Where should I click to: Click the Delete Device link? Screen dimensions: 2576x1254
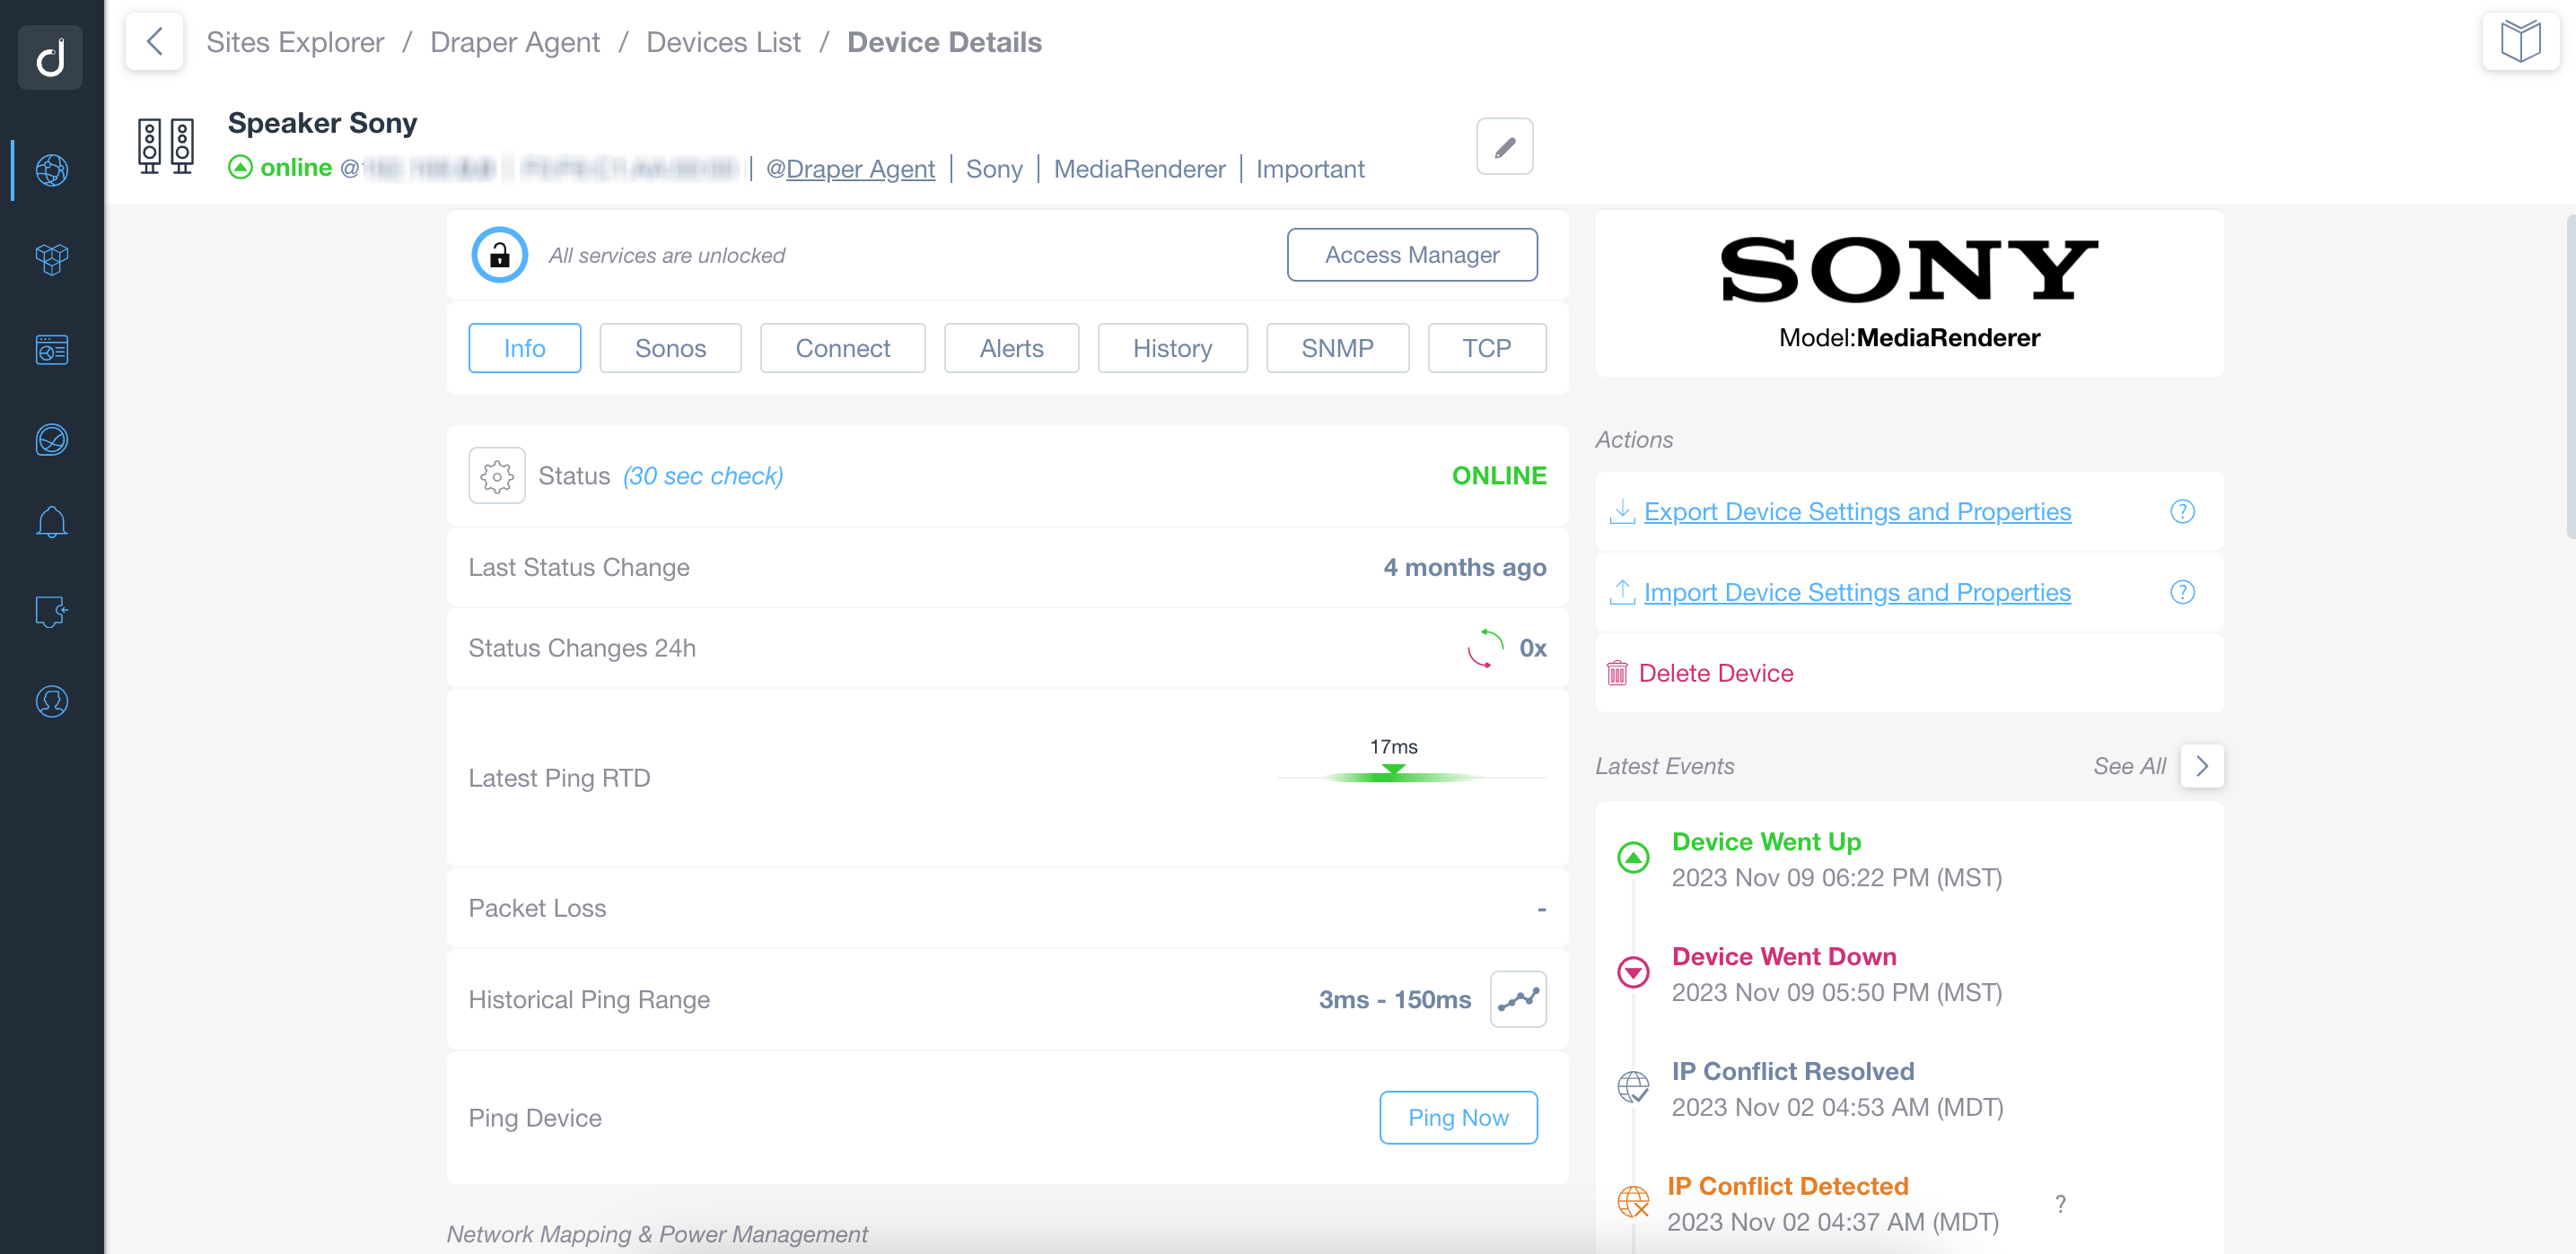[1715, 674]
